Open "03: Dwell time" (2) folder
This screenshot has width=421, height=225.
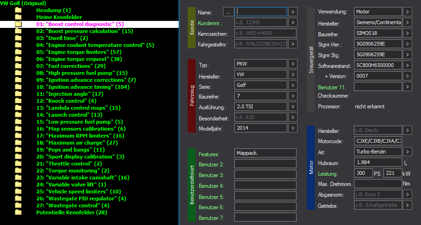click(62, 38)
